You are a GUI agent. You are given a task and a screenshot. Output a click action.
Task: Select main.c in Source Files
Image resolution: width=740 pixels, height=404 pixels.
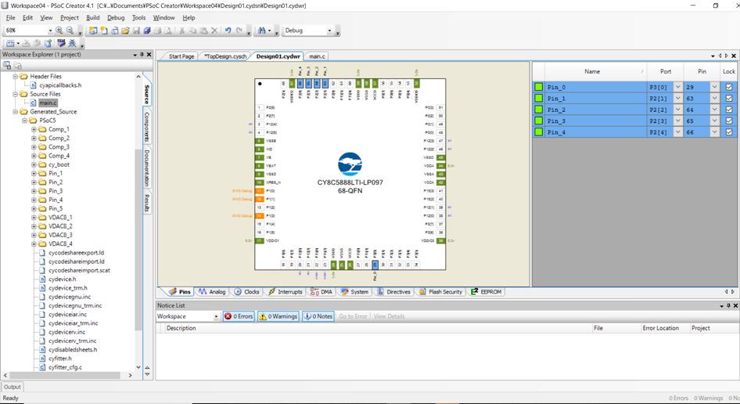(x=48, y=103)
